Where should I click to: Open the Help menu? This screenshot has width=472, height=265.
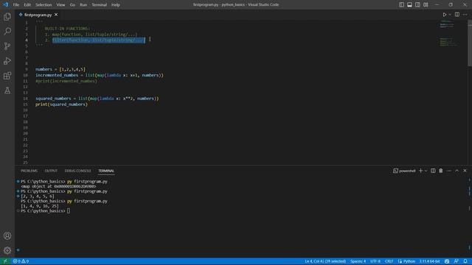click(116, 5)
